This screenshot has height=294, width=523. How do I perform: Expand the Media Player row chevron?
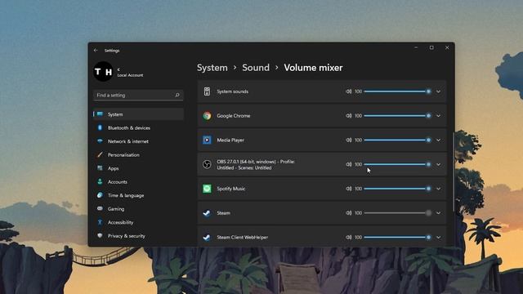click(x=438, y=140)
